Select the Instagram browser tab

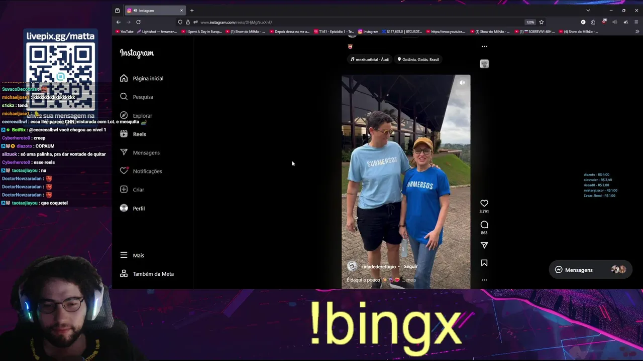[155, 11]
